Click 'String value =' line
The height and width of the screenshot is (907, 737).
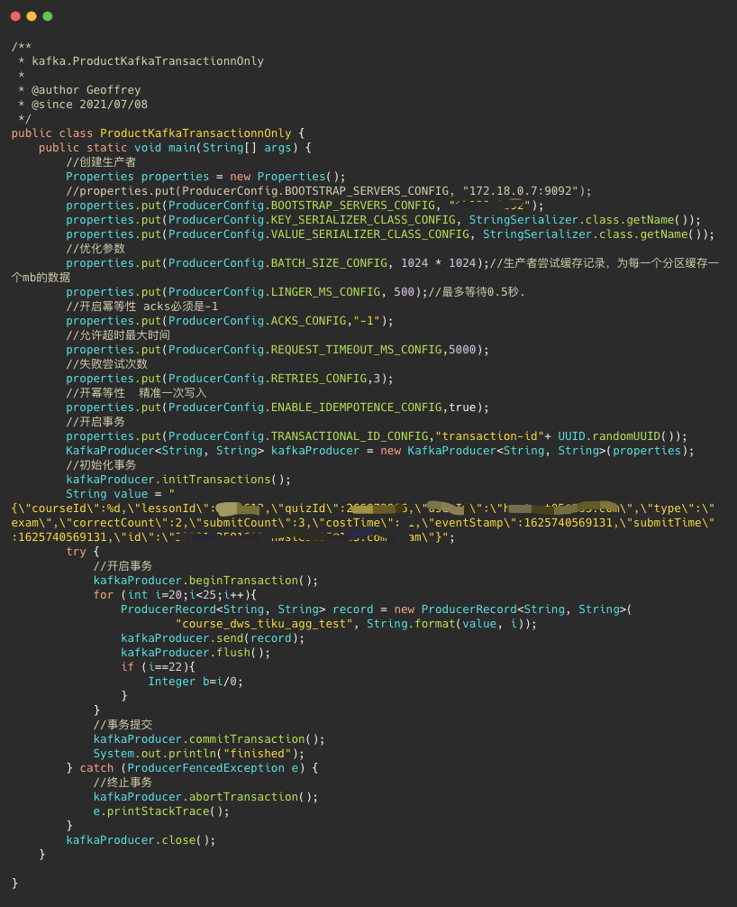click(x=120, y=494)
